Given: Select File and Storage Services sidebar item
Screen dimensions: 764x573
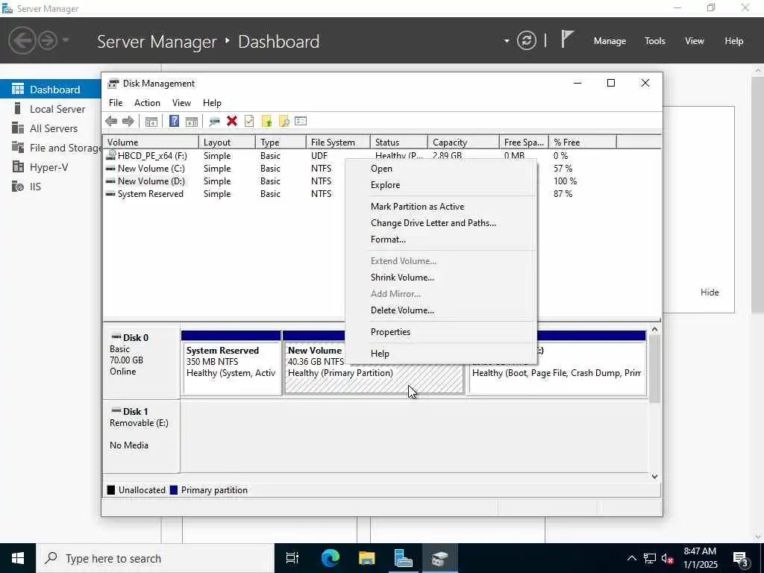Looking at the screenshot, I should (x=51, y=148).
